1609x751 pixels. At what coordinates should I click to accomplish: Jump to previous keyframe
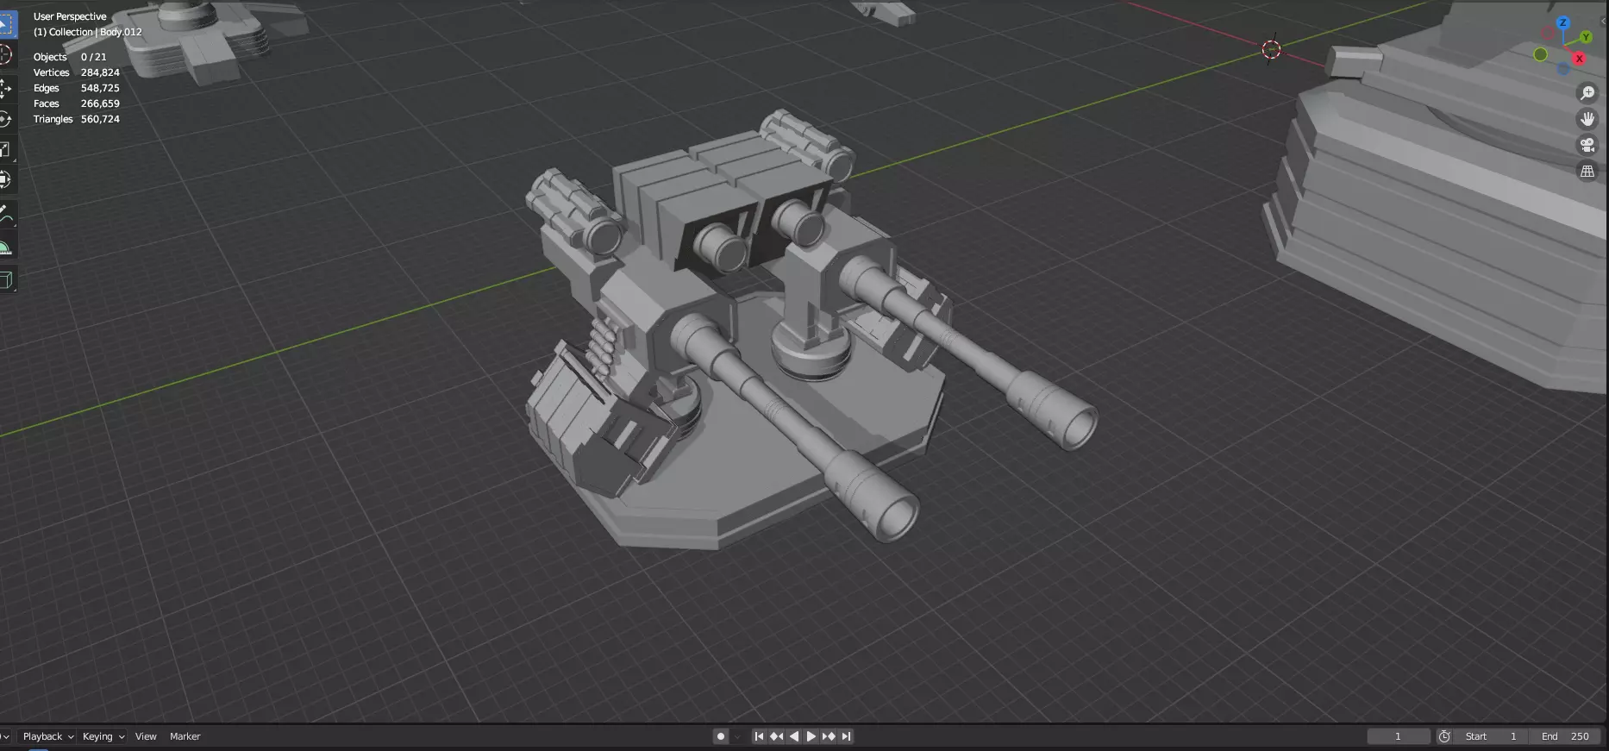coord(776,736)
